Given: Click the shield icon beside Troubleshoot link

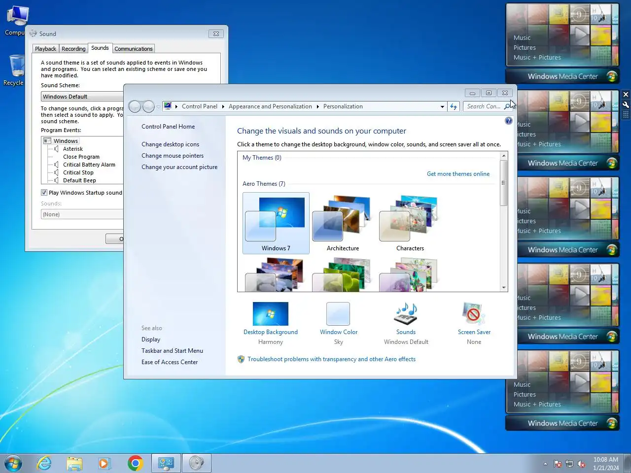Looking at the screenshot, I should (x=241, y=359).
